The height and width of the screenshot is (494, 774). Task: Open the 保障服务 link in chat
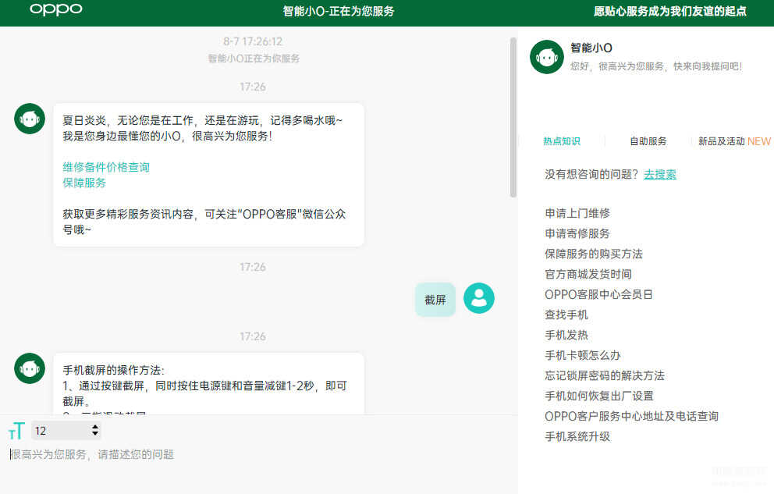(x=84, y=183)
